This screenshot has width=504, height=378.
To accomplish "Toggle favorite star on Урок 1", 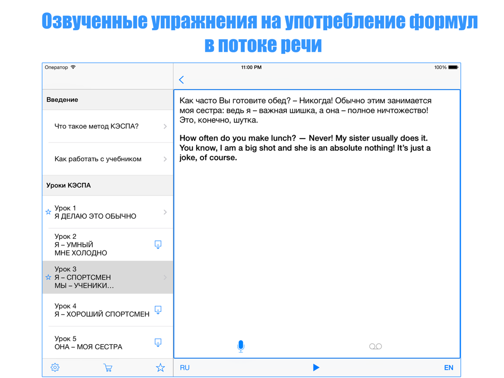I will (48, 212).
